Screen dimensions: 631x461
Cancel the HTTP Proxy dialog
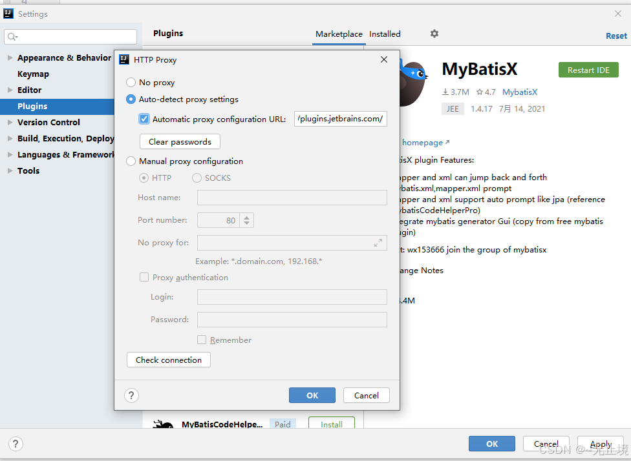tap(366, 395)
